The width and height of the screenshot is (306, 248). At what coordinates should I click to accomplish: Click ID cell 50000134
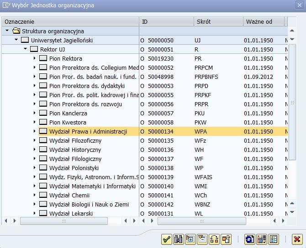pos(161,131)
